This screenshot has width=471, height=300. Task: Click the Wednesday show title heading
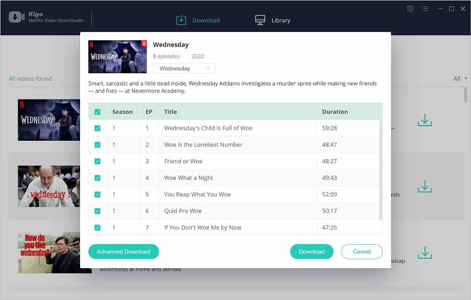171,44
